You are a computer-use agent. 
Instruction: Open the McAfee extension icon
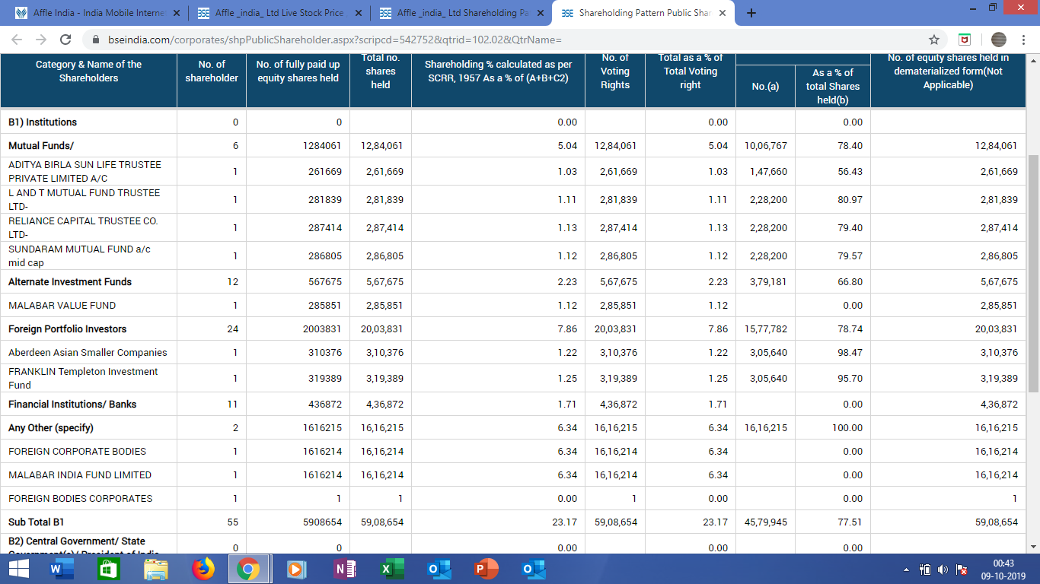point(964,40)
